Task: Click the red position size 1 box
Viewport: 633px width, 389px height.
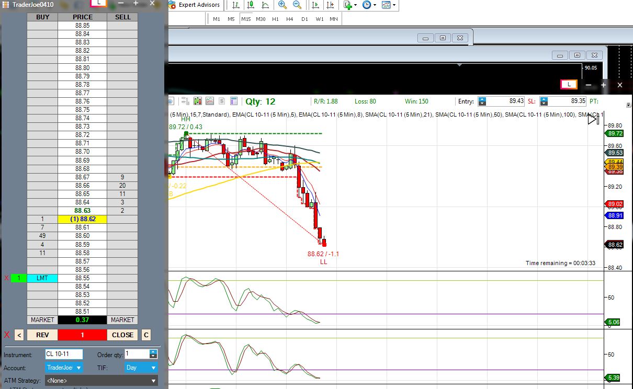Action: pyautogui.click(x=82, y=335)
